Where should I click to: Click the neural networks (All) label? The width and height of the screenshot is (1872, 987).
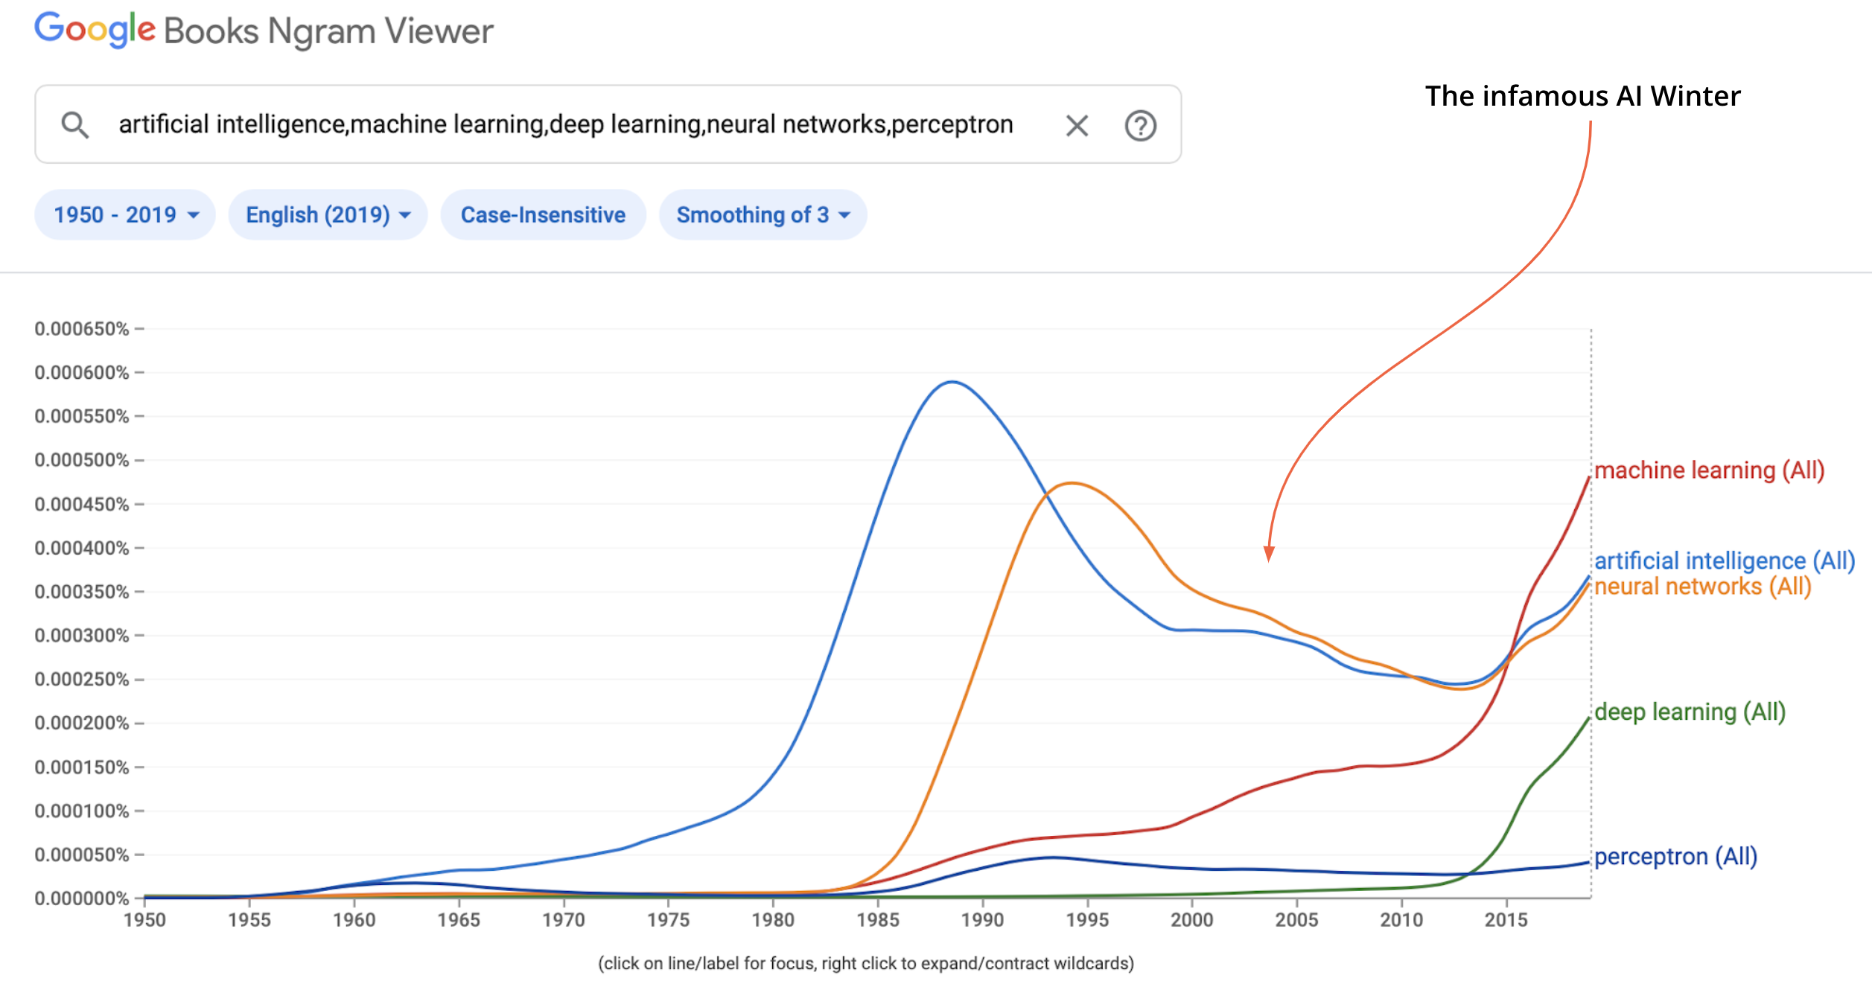1702,587
